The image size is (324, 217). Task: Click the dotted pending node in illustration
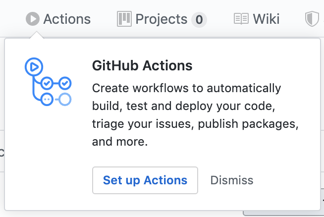[x=47, y=99]
